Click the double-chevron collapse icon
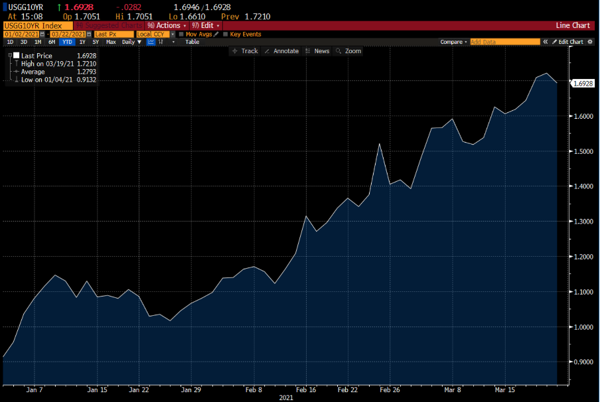The height and width of the screenshot is (402, 600). point(546,42)
